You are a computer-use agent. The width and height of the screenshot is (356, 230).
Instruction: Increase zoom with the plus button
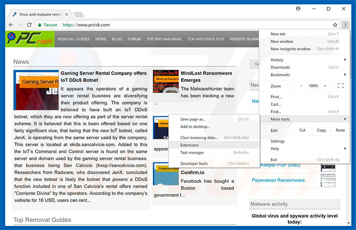pos(325,86)
